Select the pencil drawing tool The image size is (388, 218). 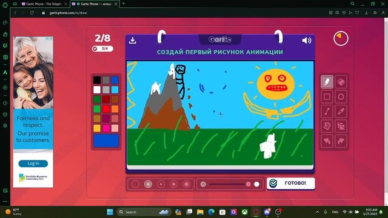(x=327, y=82)
